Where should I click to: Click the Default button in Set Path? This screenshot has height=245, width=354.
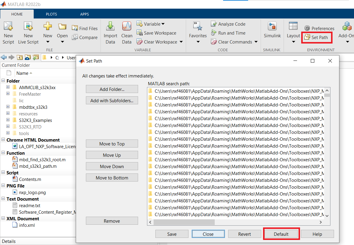click(x=281, y=234)
